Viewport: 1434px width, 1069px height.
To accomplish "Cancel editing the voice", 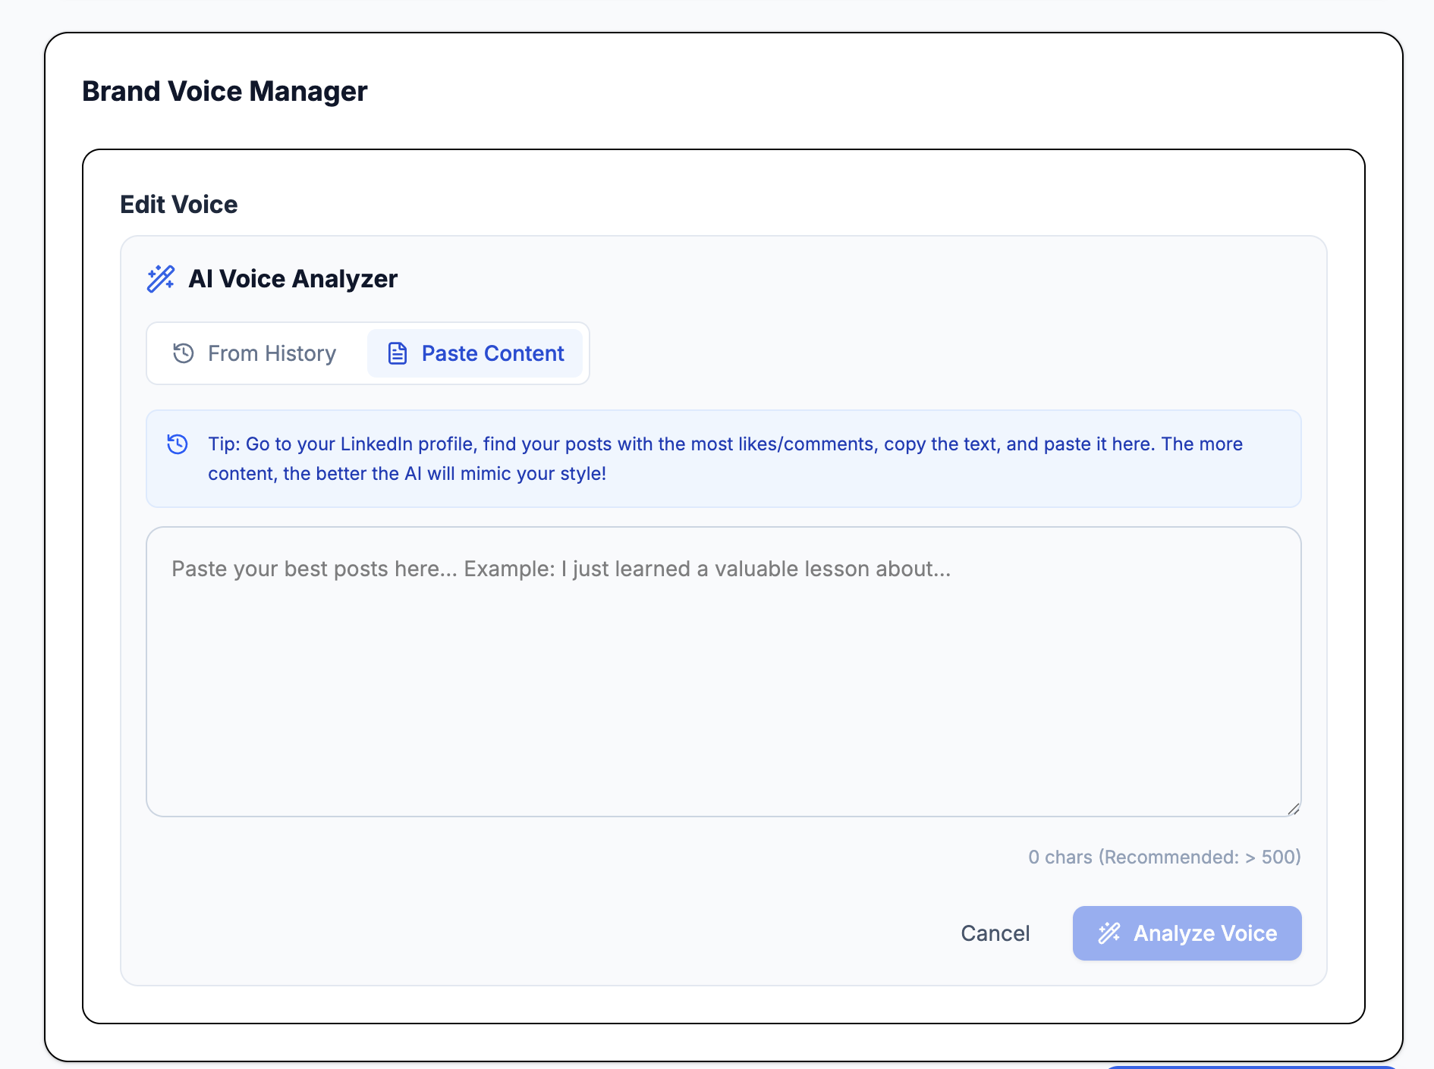I will (995, 933).
